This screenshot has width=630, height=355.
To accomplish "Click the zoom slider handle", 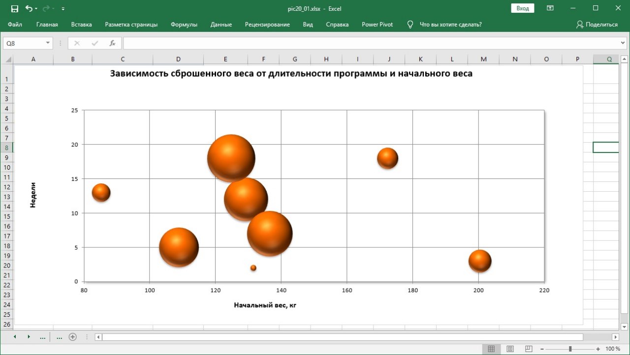I will click(570, 349).
